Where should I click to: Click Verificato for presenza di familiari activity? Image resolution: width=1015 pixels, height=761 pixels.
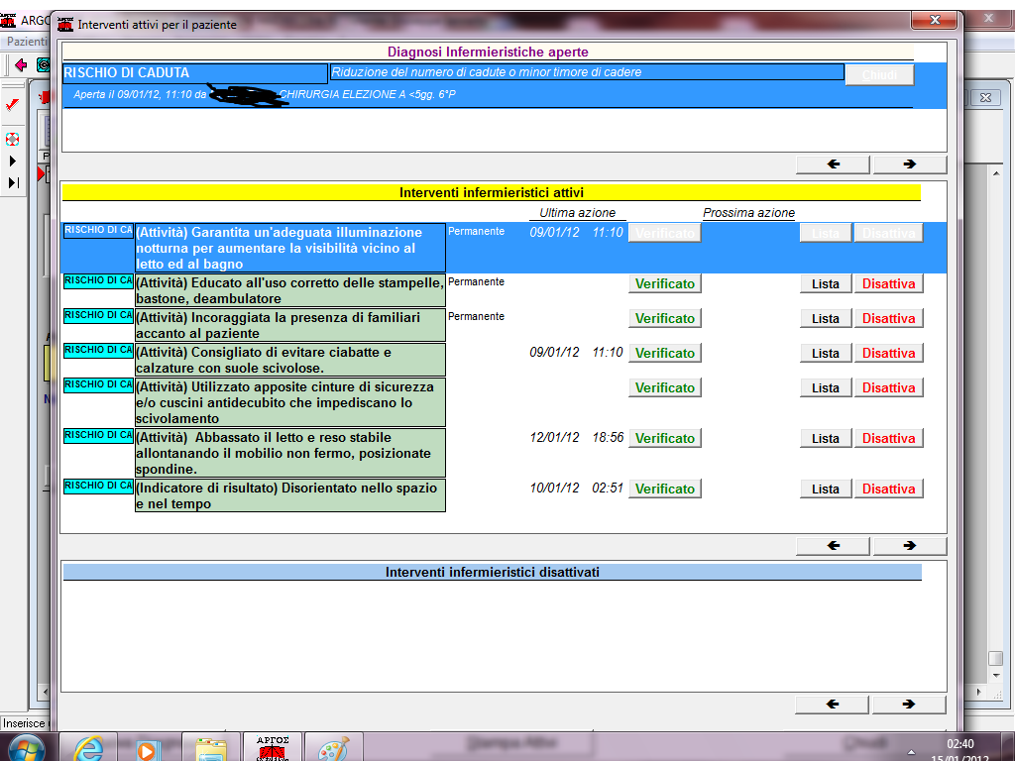[x=665, y=318]
